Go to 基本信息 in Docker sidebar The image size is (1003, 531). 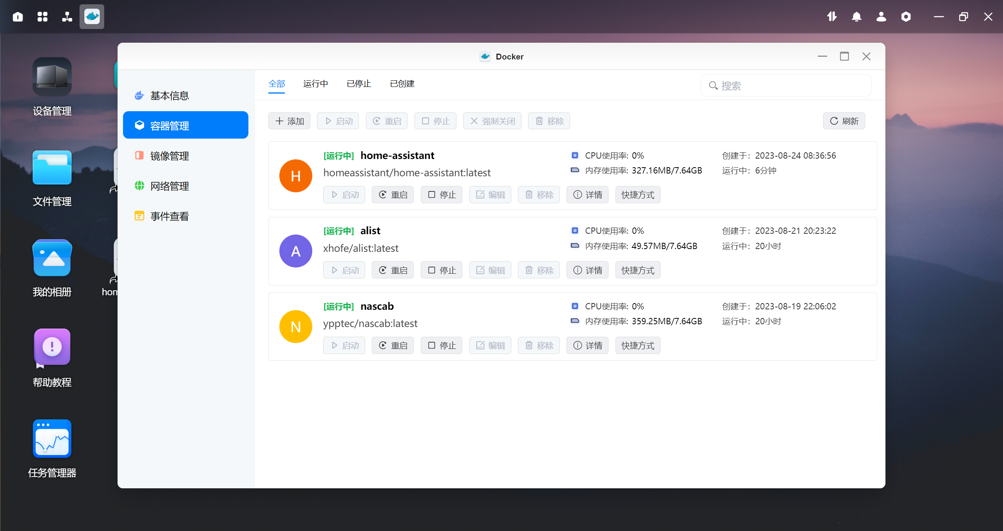coord(186,96)
